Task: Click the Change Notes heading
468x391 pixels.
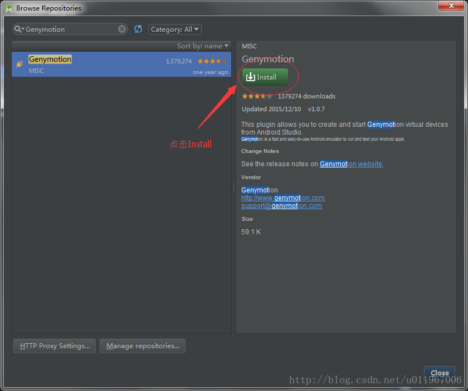Action: 260,151
